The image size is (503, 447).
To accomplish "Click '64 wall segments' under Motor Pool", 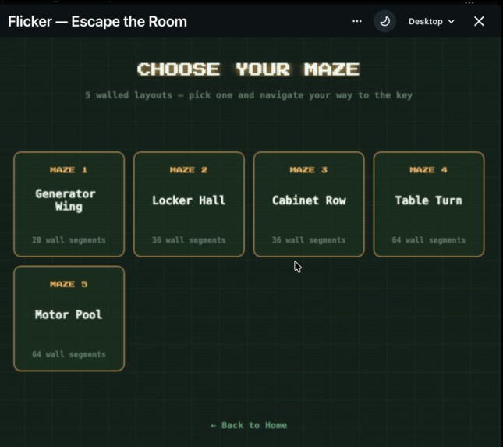I will [x=69, y=354].
